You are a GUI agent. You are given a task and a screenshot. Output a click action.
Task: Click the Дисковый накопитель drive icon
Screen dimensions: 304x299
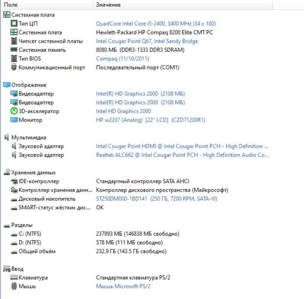pyautogui.click(x=14, y=199)
